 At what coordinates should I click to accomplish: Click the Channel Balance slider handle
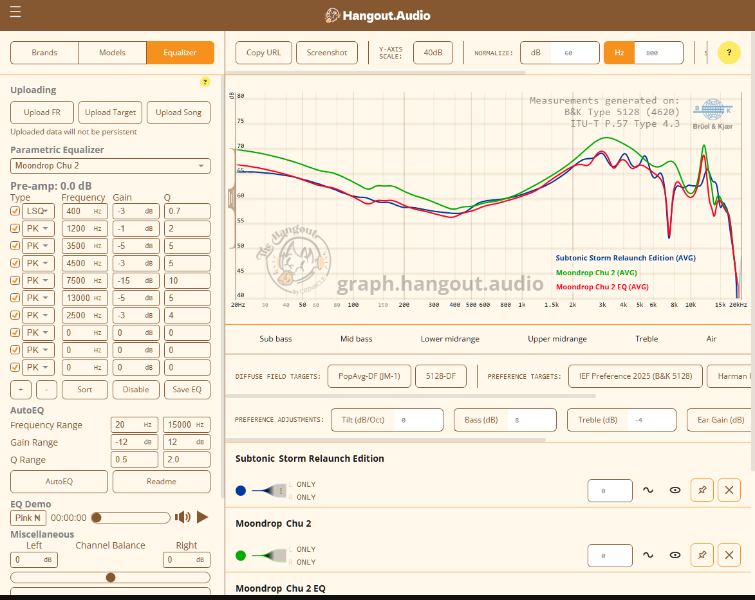(111, 577)
